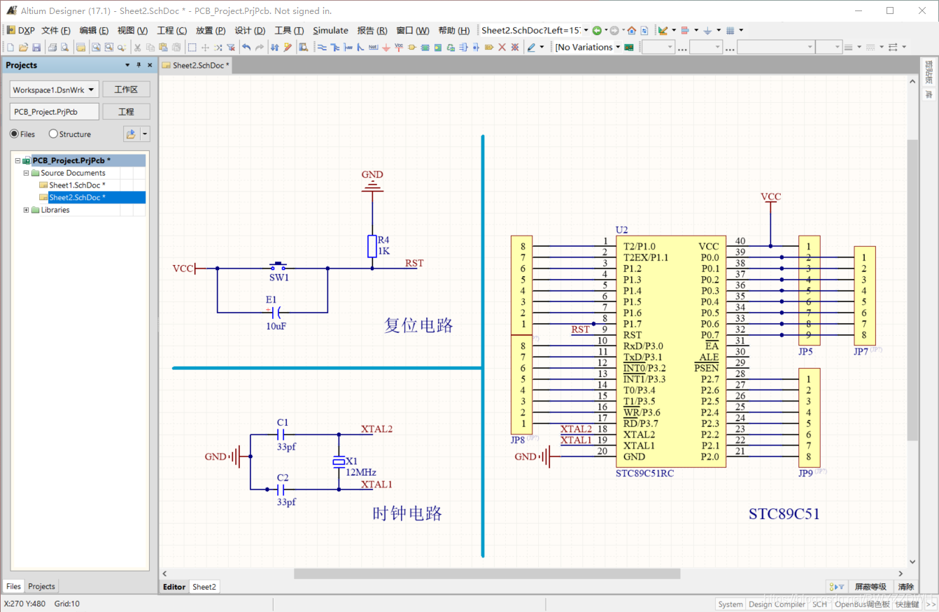The width and height of the screenshot is (939, 612).
Task: Close the Projects panel
Action: tap(150, 65)
